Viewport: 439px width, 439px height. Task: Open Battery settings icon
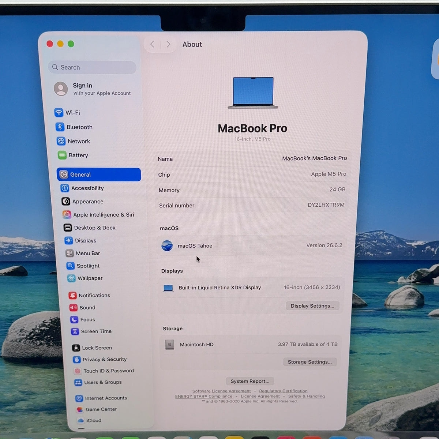tap(62, 155)
